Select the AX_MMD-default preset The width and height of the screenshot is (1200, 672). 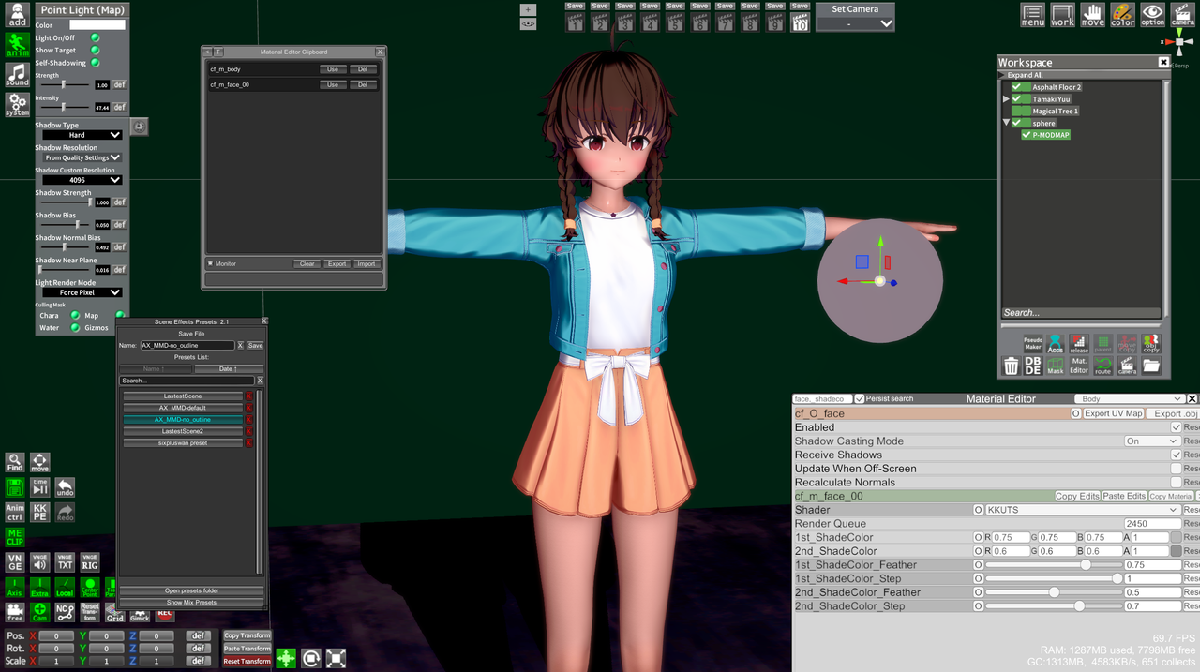click(184, 408)
